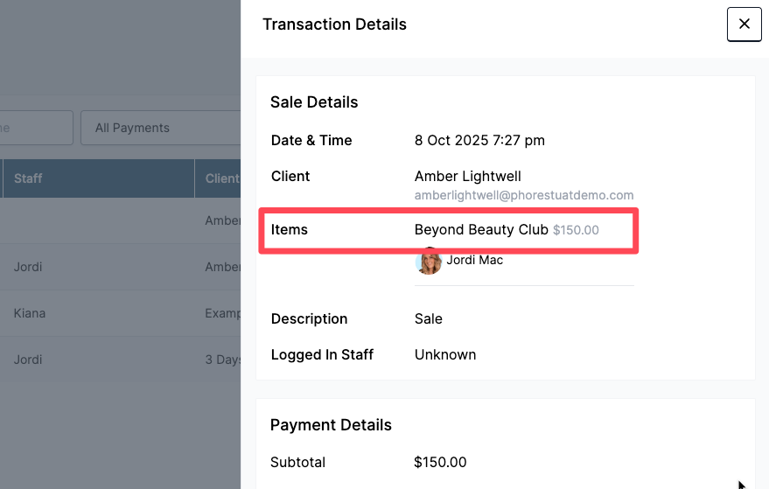Click the Payment Details section heading
769x489 pixels.
click(331, 425)
